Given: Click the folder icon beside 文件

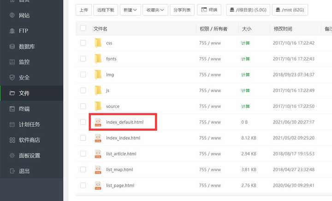Looking at the screenshot, I should point(12,93).
